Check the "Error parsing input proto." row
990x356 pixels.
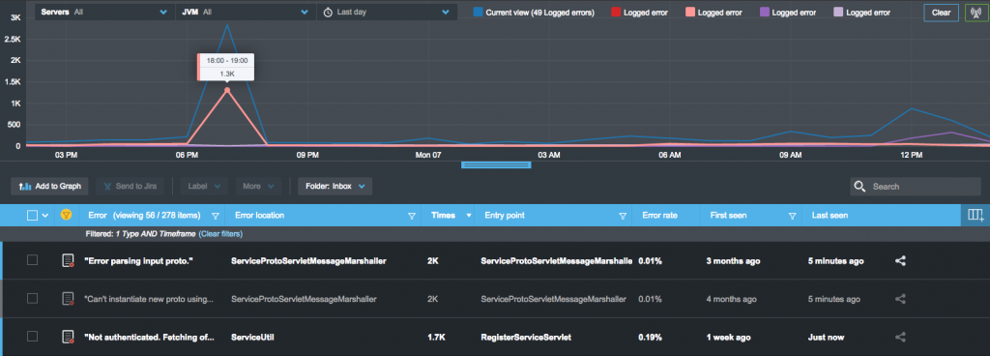[x=32, y=260]
